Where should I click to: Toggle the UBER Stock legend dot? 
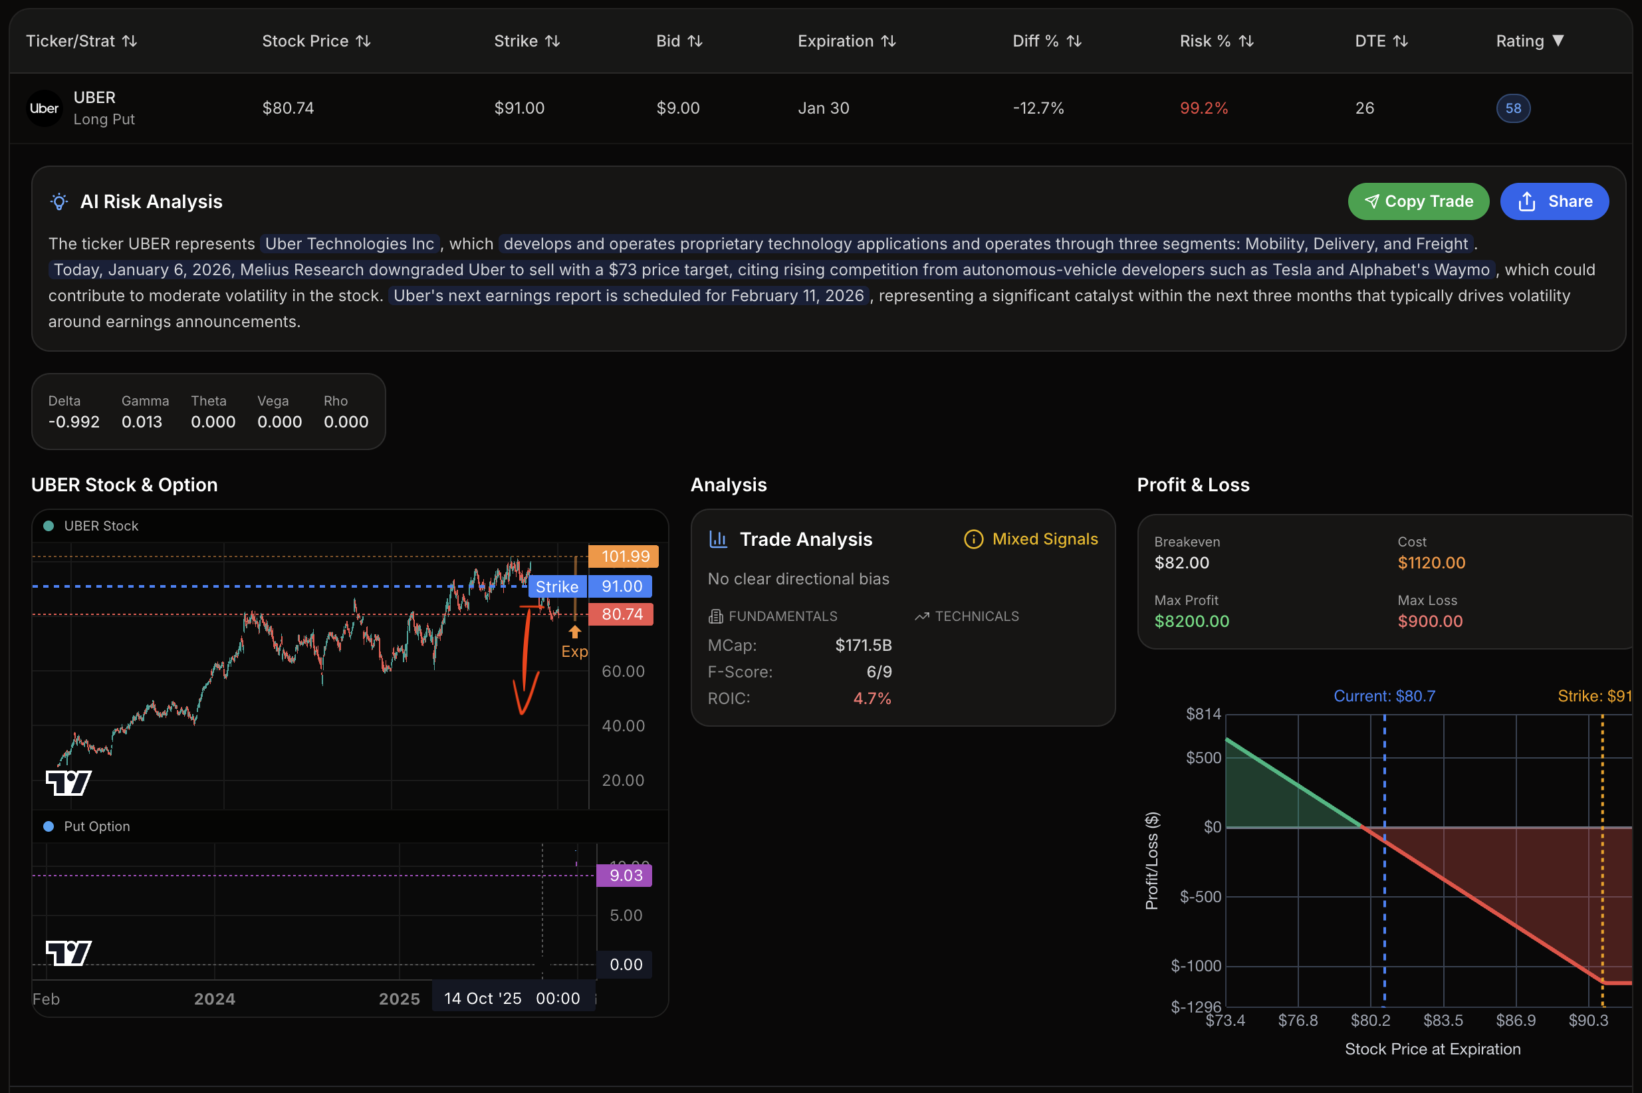[49, 526]
